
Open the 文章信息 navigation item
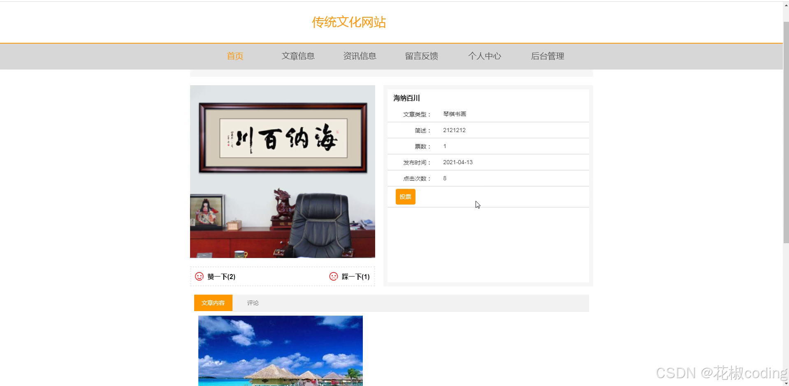point(298,56)
